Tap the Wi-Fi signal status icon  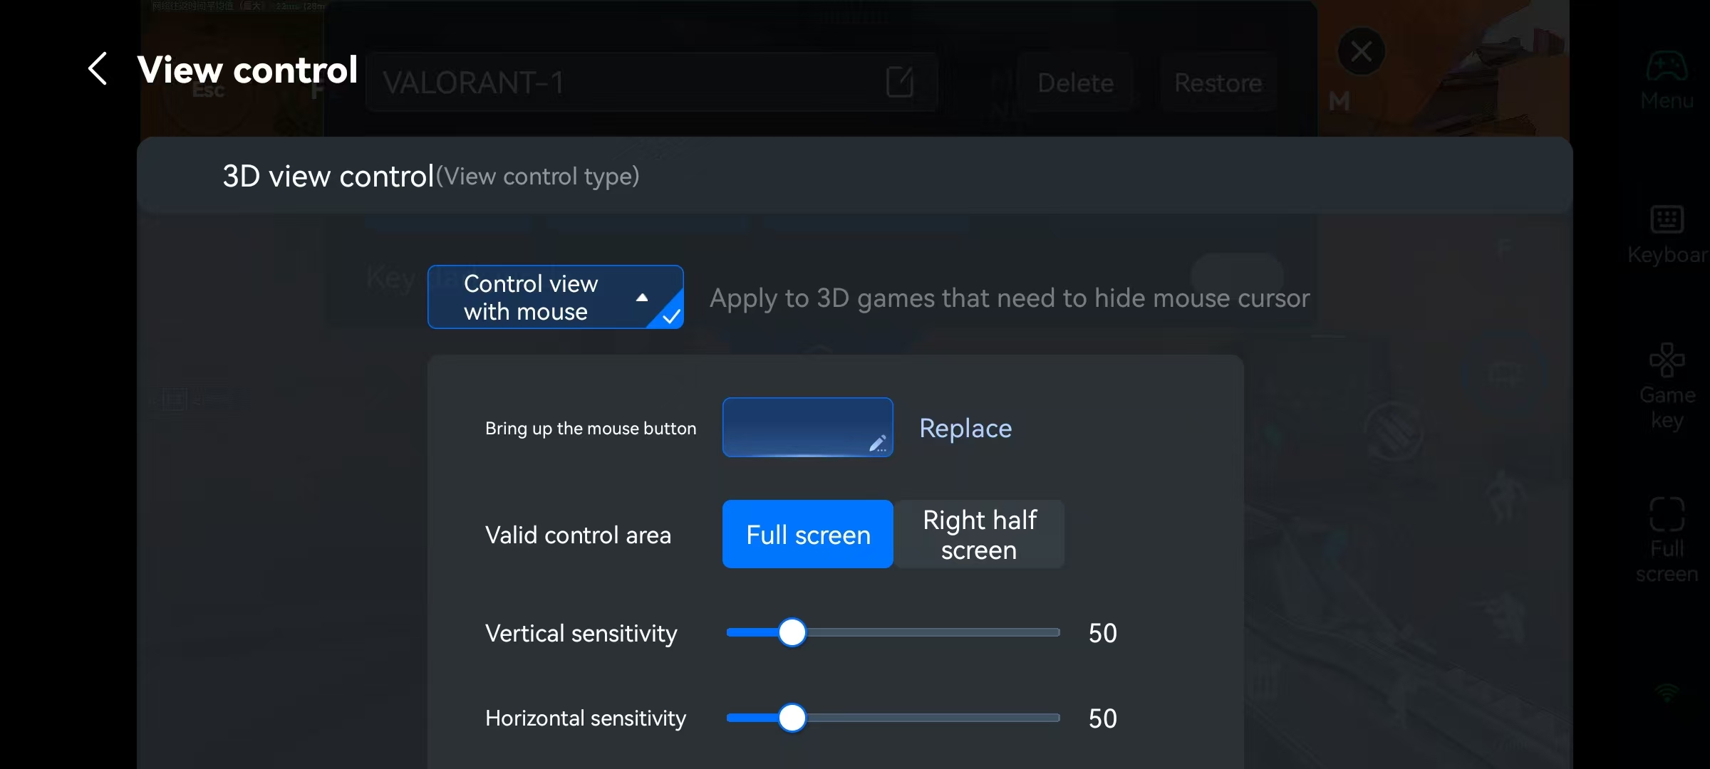click(x=1666, y=692)
